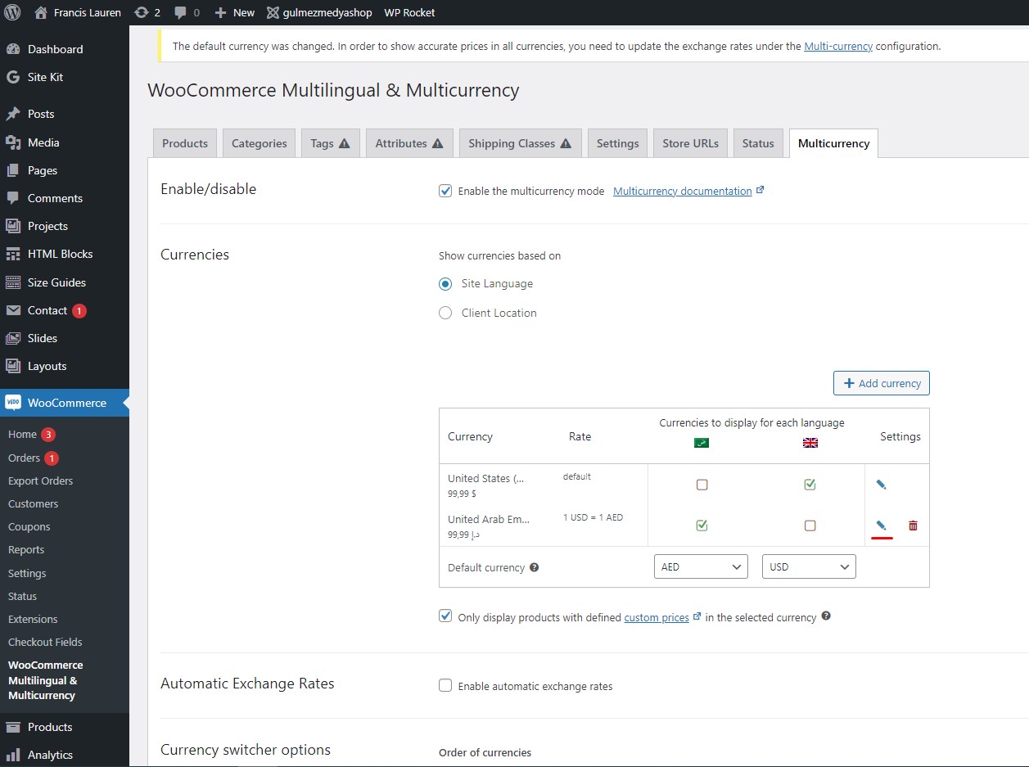The height and width of the screenshot is (767, 1029).
Task: Delete United Arab Emirates currency trash icon
Action: (913, 526)
